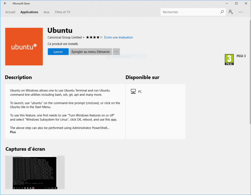The image size is (251, 195).
Task: Click the fourth rating star
Action: (x=98, y=37)
